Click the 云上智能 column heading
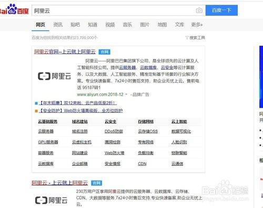Image resolution: width=263 pixels, height=208 pixels. 179,121
